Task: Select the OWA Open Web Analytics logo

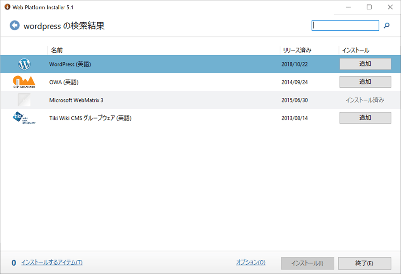Action: [24, 82]
